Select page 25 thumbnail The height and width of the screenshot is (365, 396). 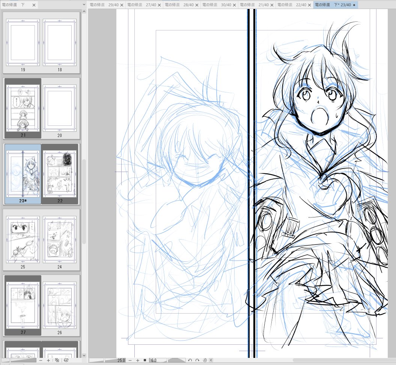pos(23,240)
